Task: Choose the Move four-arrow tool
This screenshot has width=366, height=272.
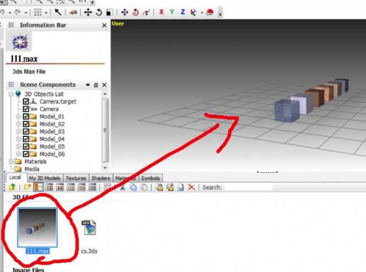Action: [x=88, y=12]
